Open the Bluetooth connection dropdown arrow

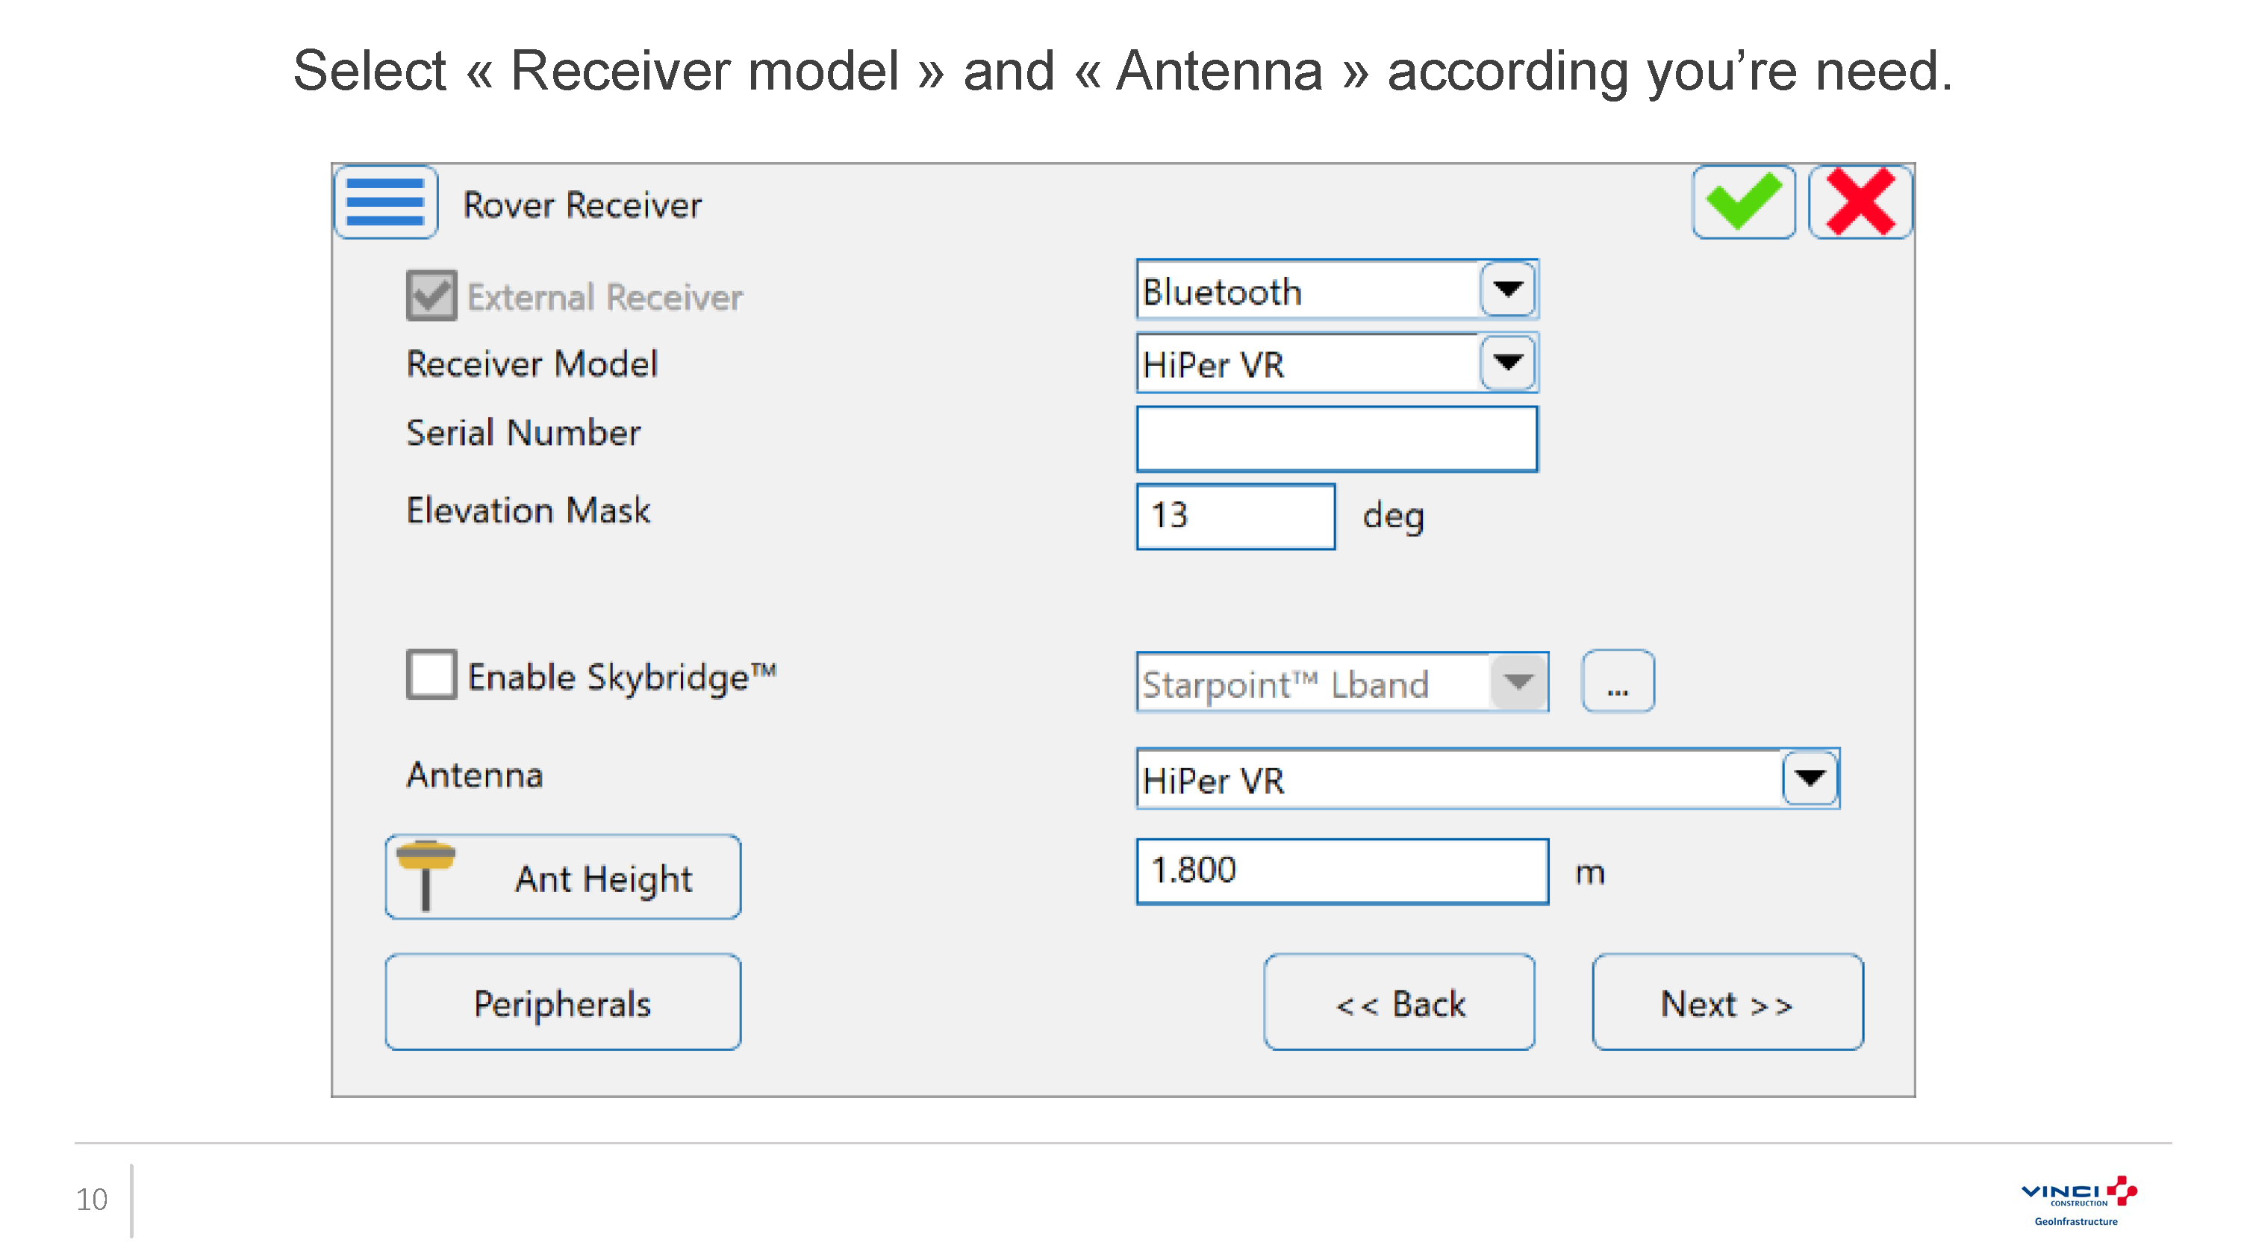1507,289
